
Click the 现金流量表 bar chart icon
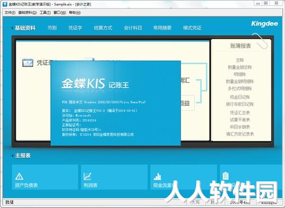coord(157,176)
